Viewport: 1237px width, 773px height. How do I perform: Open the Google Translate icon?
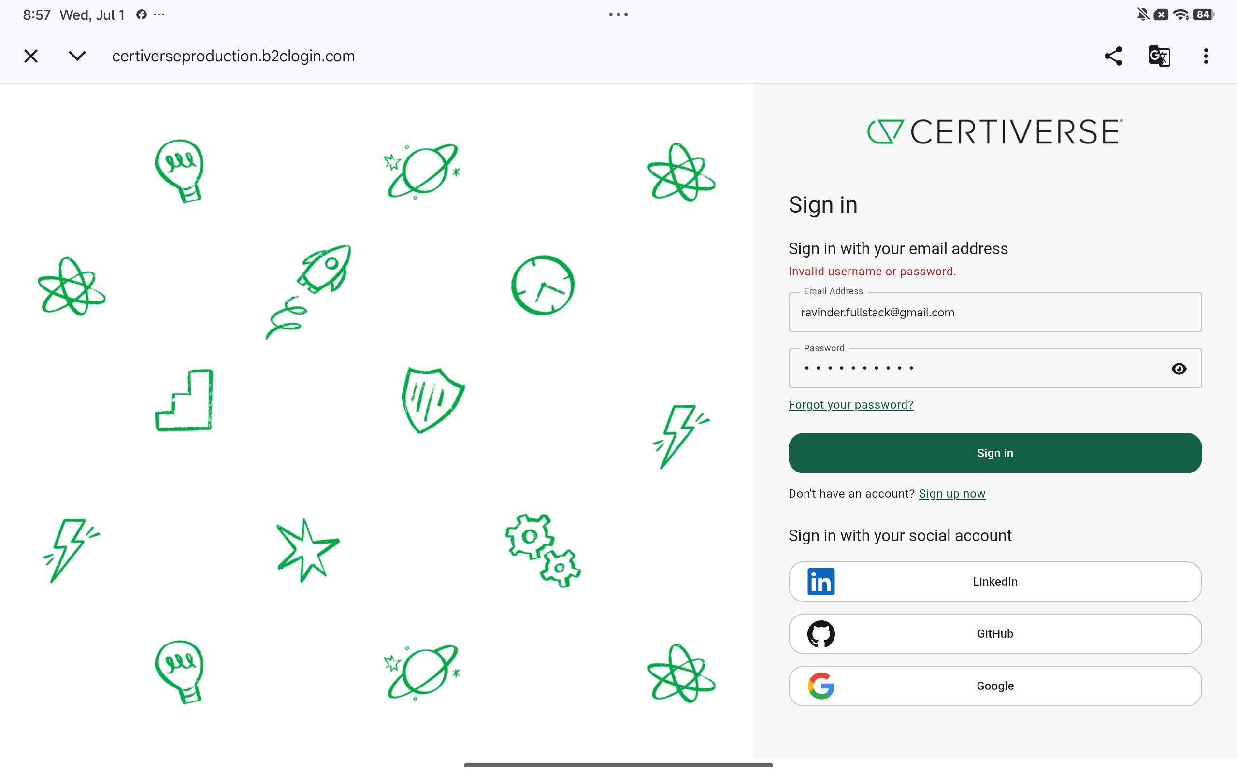point(1159,56)
